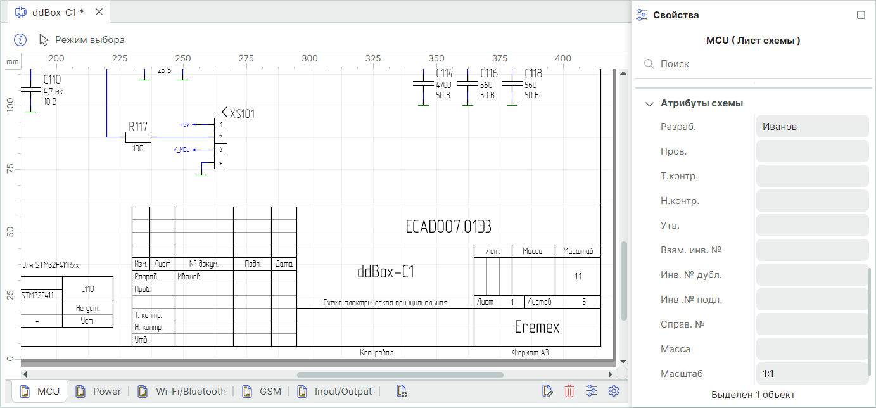Select capacitor C110 label
This screenshot has height=408, width=876.
53,80
